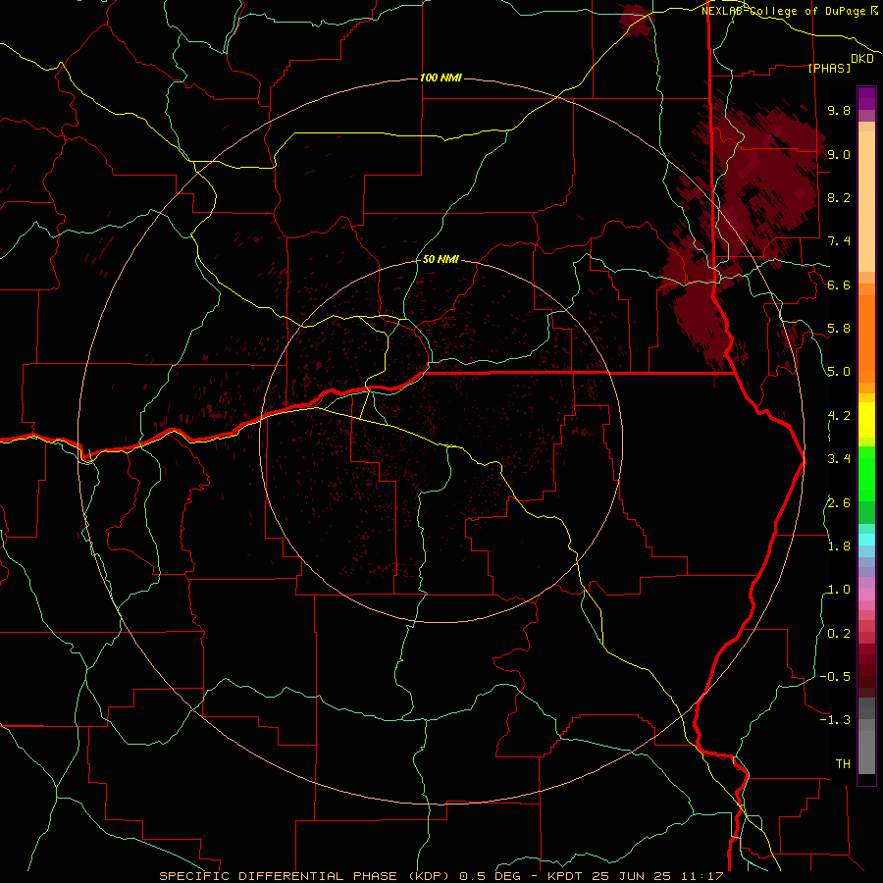Click the 9.8 value on color scale
The width and height of the screenshot is (883, 883).
839,110
